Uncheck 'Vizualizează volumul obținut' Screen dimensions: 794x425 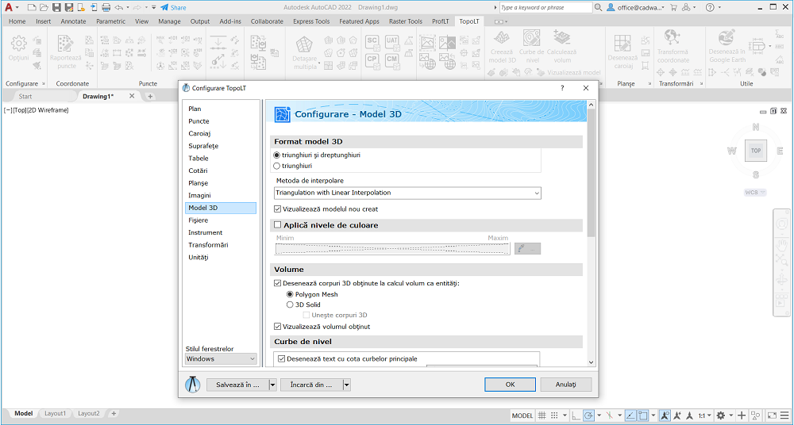pos(277,327)
